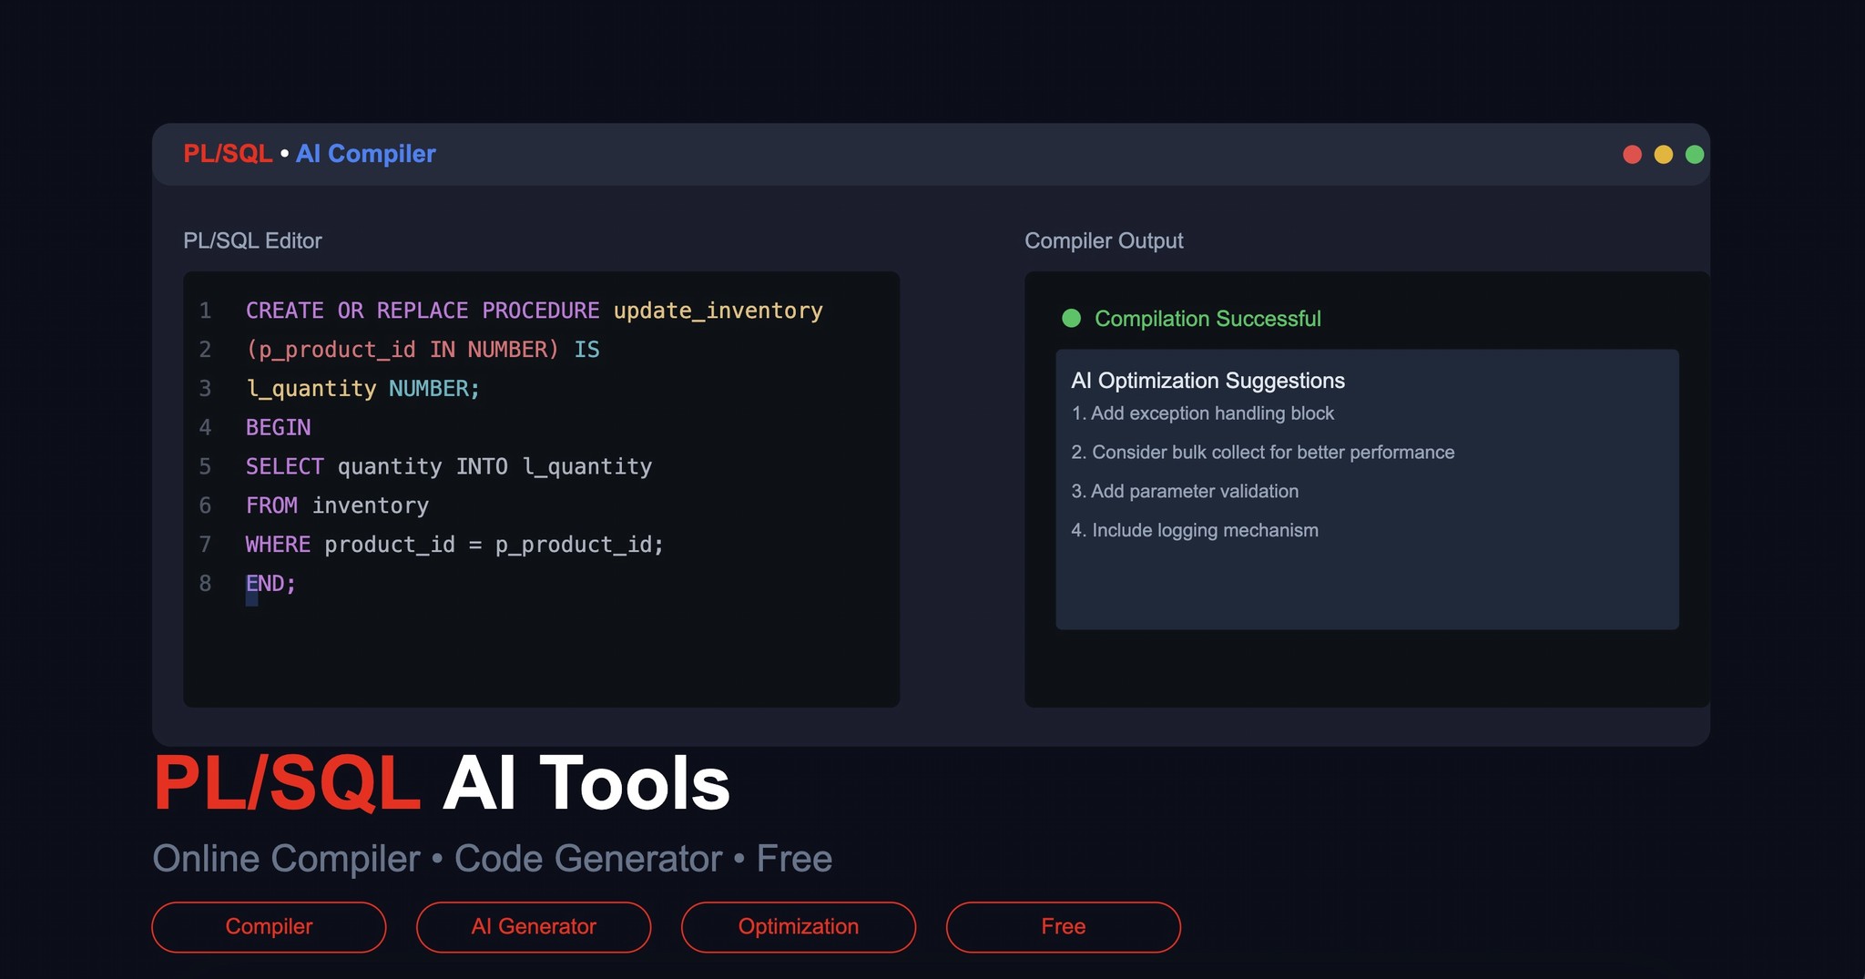The image size is (1865, 979).
Task: Select the update_inventory procedure name on line 1
Action: (x=719, y=310)
